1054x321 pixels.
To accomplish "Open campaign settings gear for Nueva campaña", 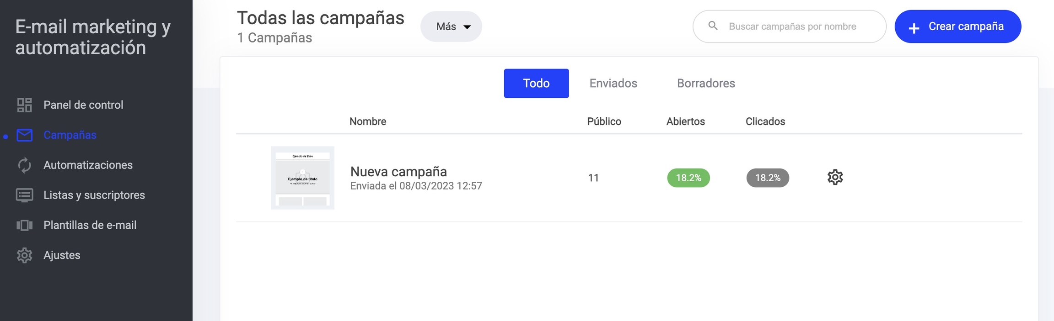I will tap(835, 177).
